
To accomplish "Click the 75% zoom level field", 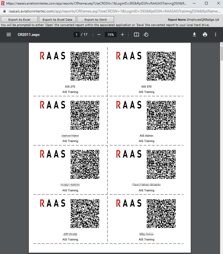I will click(x=111, y=35).
